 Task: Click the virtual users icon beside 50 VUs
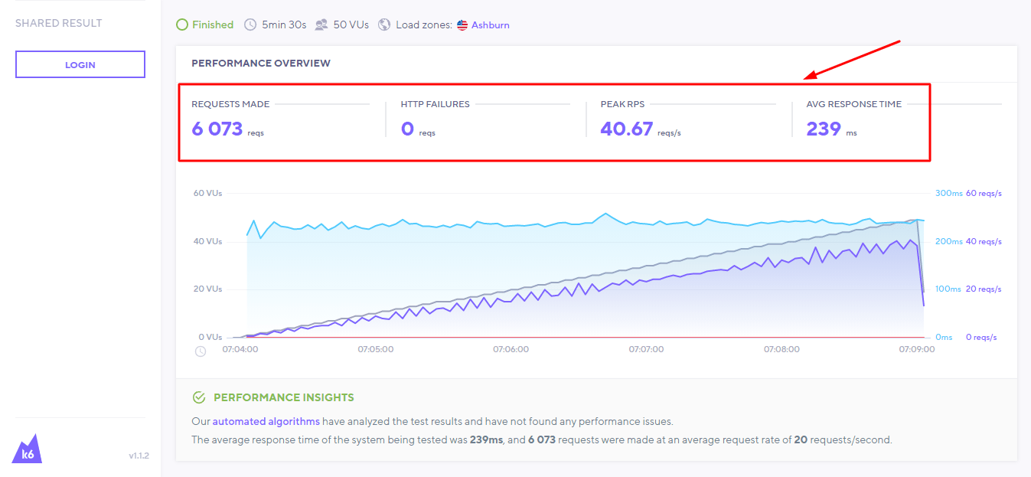pos(322,25)
